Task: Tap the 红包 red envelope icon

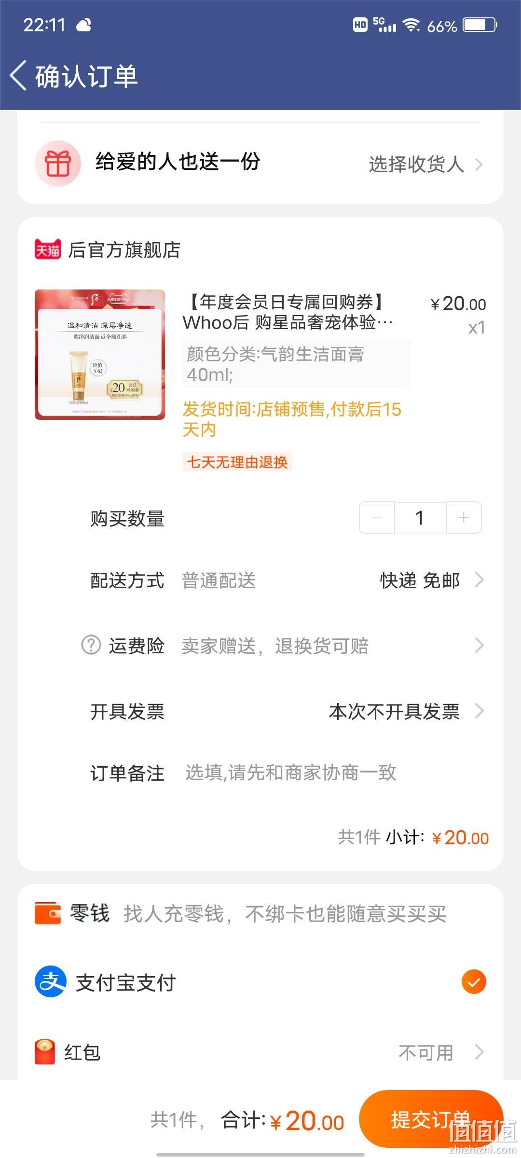Action: (x=45, y=1052)
